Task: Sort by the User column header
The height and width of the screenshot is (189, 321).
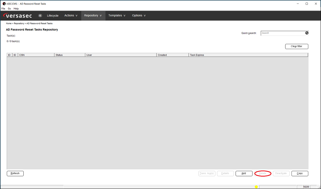Action: [x=121, y=55]
